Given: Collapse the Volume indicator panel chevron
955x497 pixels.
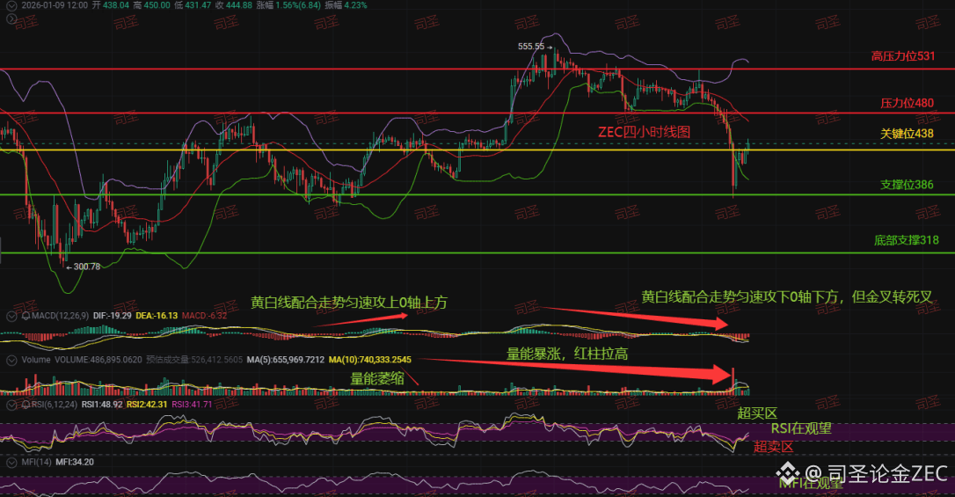Looking at the screenshot, I should [11, 360].
